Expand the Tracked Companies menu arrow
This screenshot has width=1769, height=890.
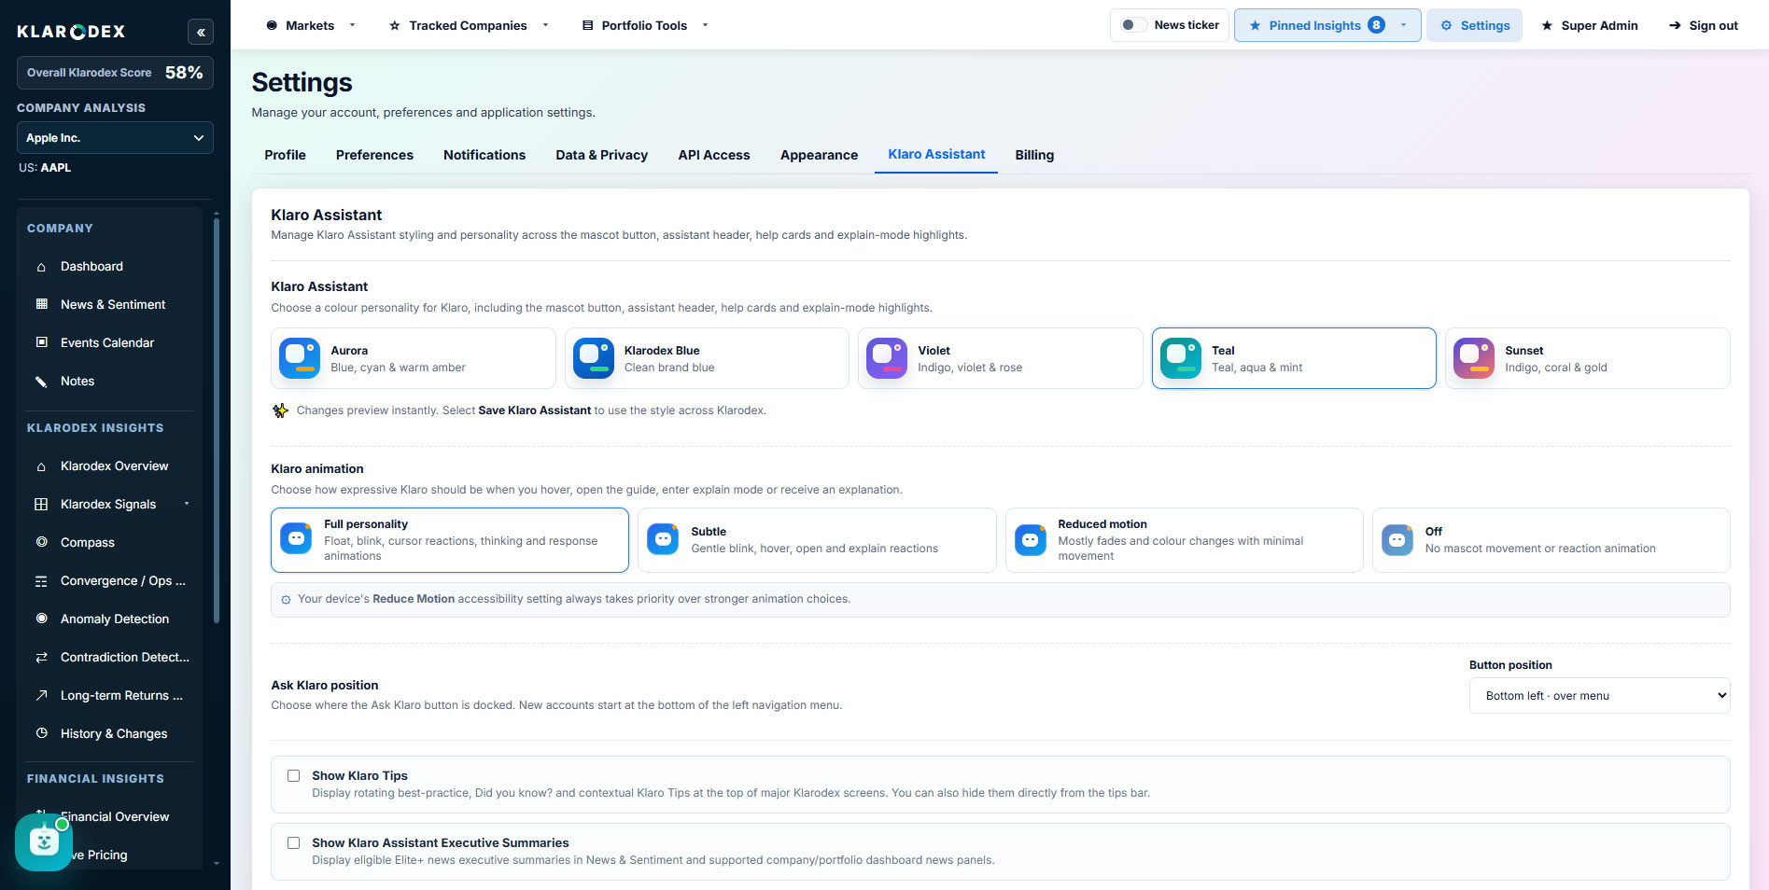545,25
